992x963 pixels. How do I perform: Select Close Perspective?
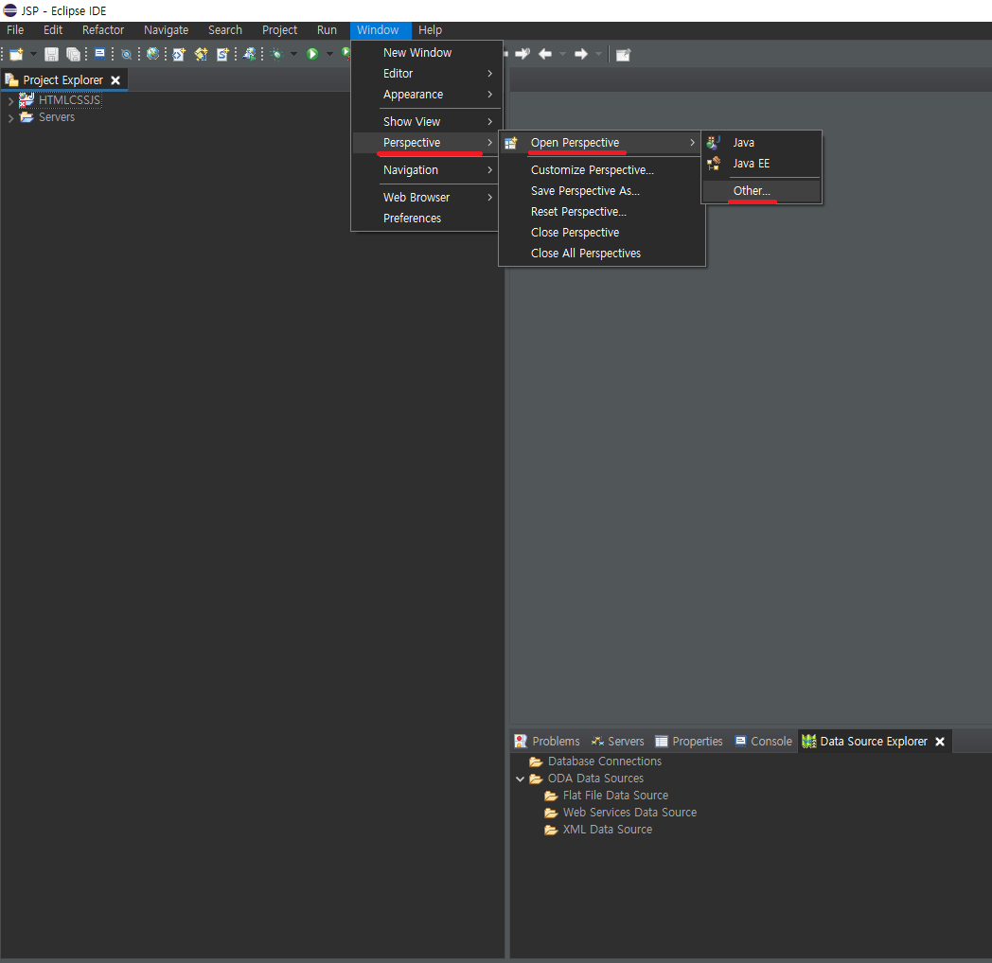click(602, 233)
